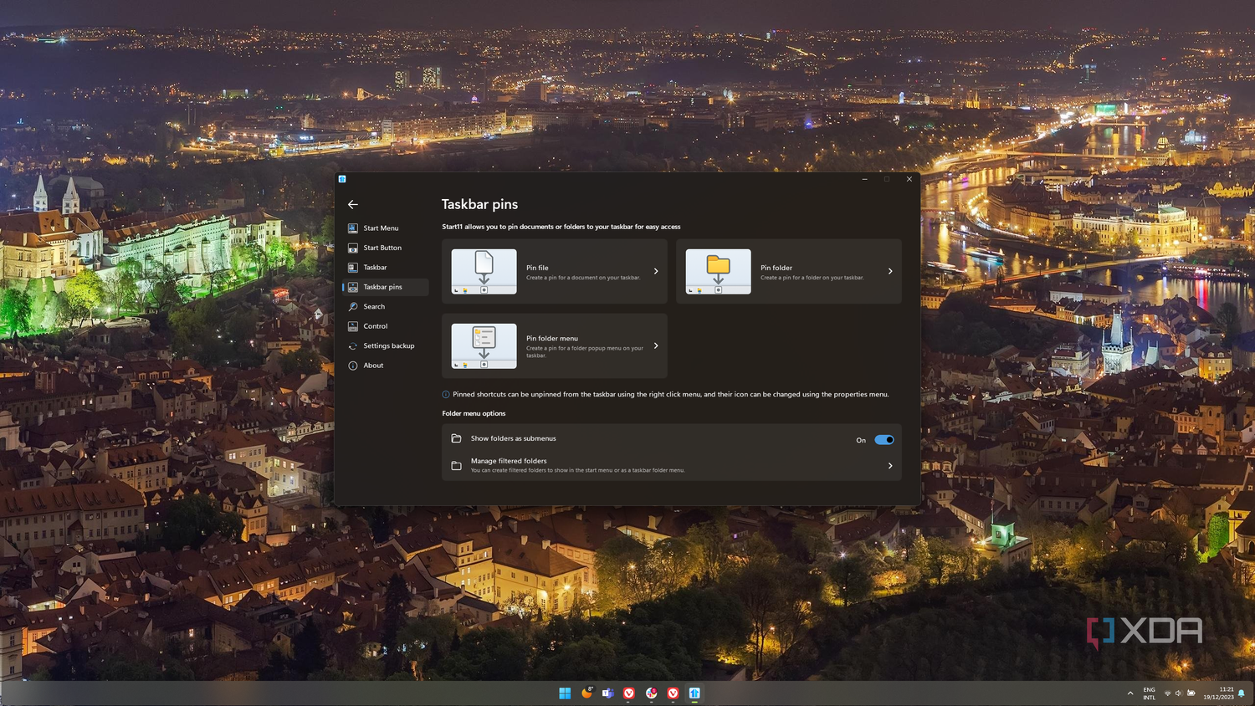Click the Start11 icon in the window title bar

coord(342,179)
